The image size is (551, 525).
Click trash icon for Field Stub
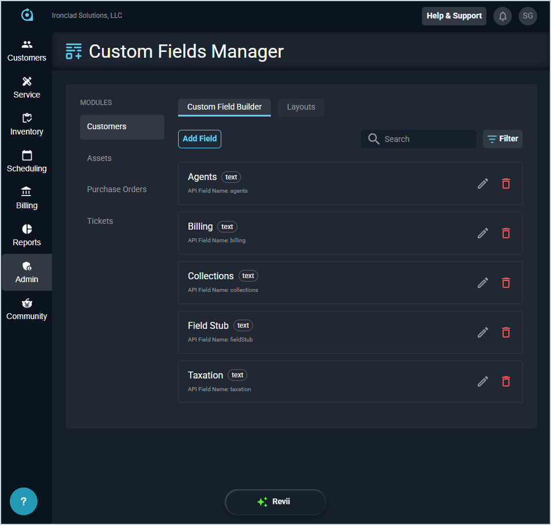tap(505, 332)
